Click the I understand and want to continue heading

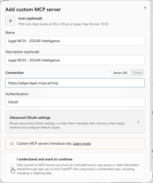click(45, 159)
